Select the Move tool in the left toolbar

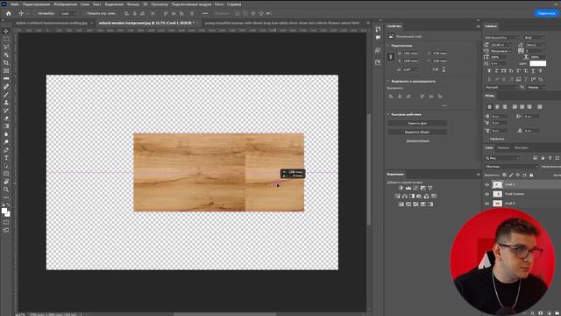coord(6,32)
